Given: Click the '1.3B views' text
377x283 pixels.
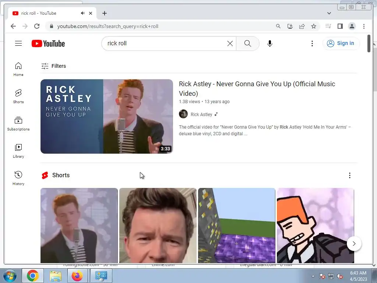Looking at the screenshot, I should [x=190, y=102].
